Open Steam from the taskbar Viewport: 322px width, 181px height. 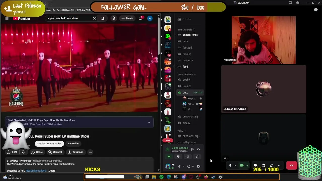213,177
